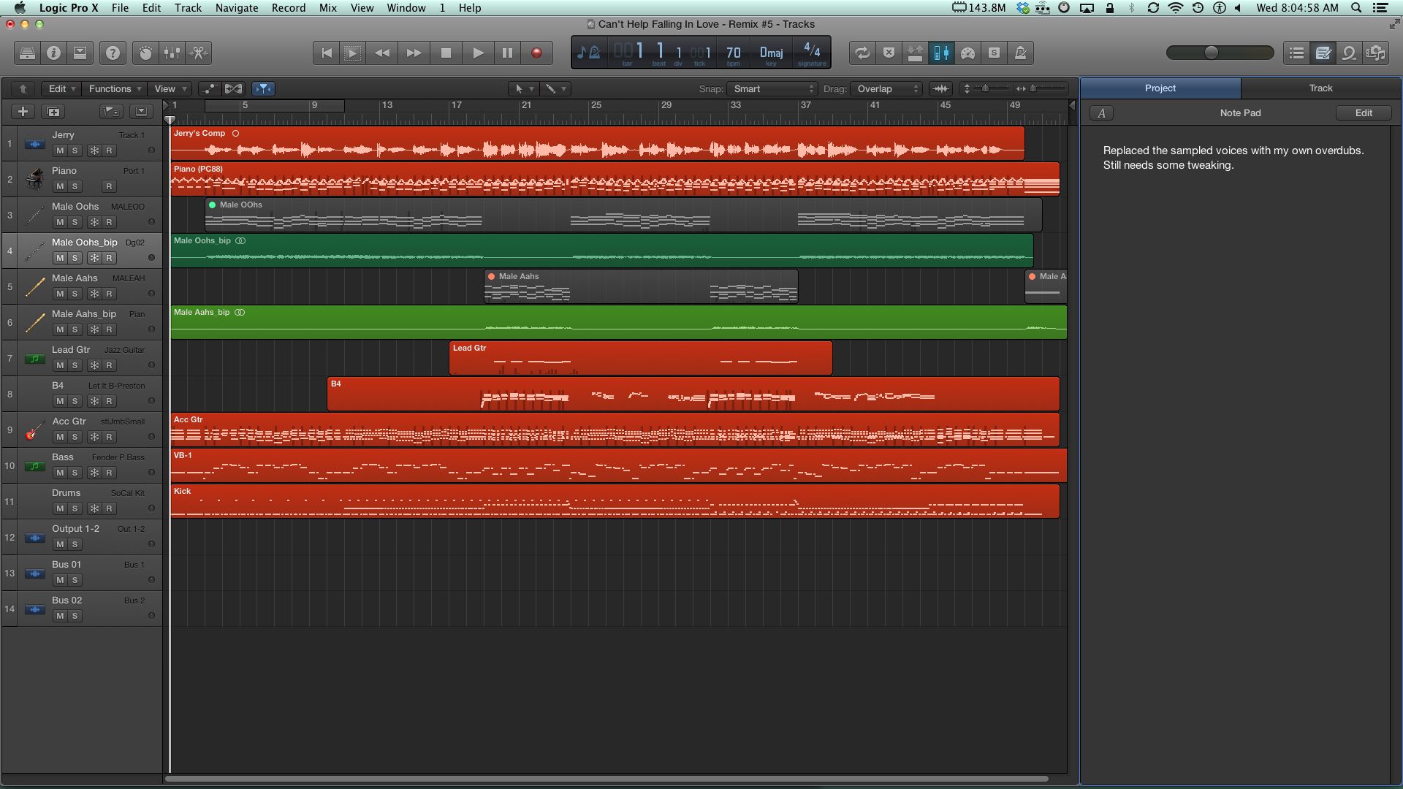Open track header options dropdown

(x=141, y=111)
